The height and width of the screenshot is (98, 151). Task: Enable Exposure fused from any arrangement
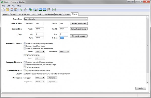point(25,48)
